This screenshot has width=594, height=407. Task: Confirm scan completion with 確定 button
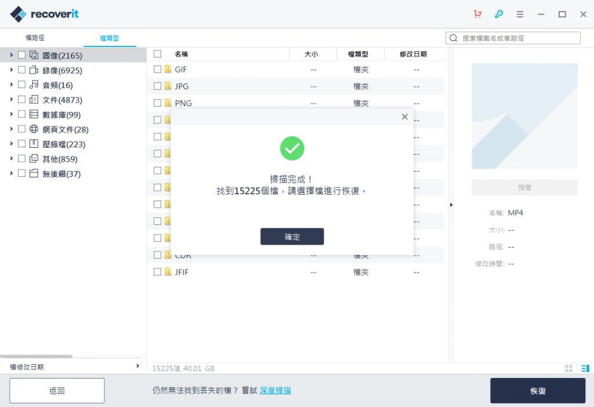[292, 237]
